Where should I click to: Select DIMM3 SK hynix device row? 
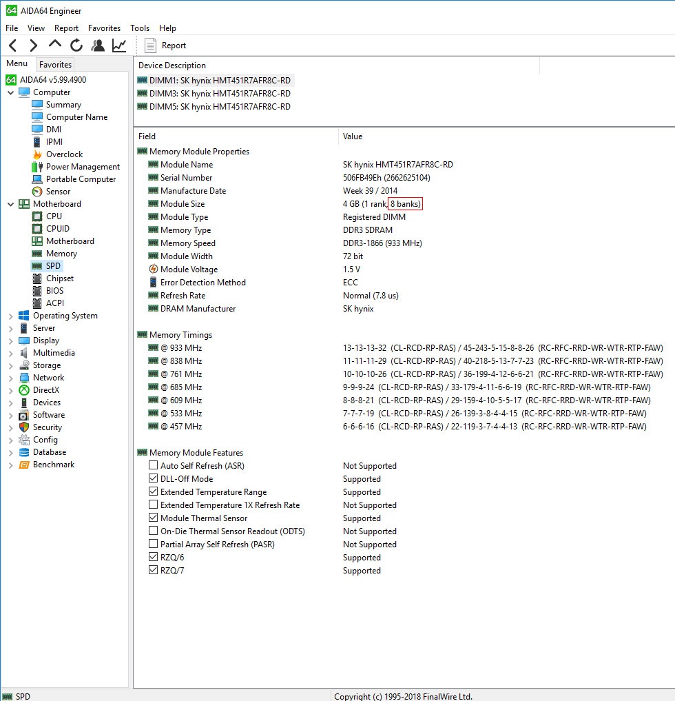214,94
